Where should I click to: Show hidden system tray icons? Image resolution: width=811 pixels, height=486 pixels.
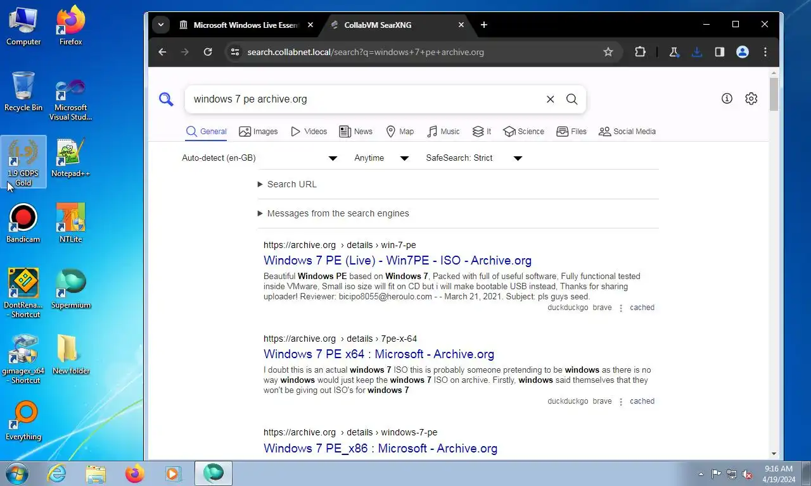(701, 474)
